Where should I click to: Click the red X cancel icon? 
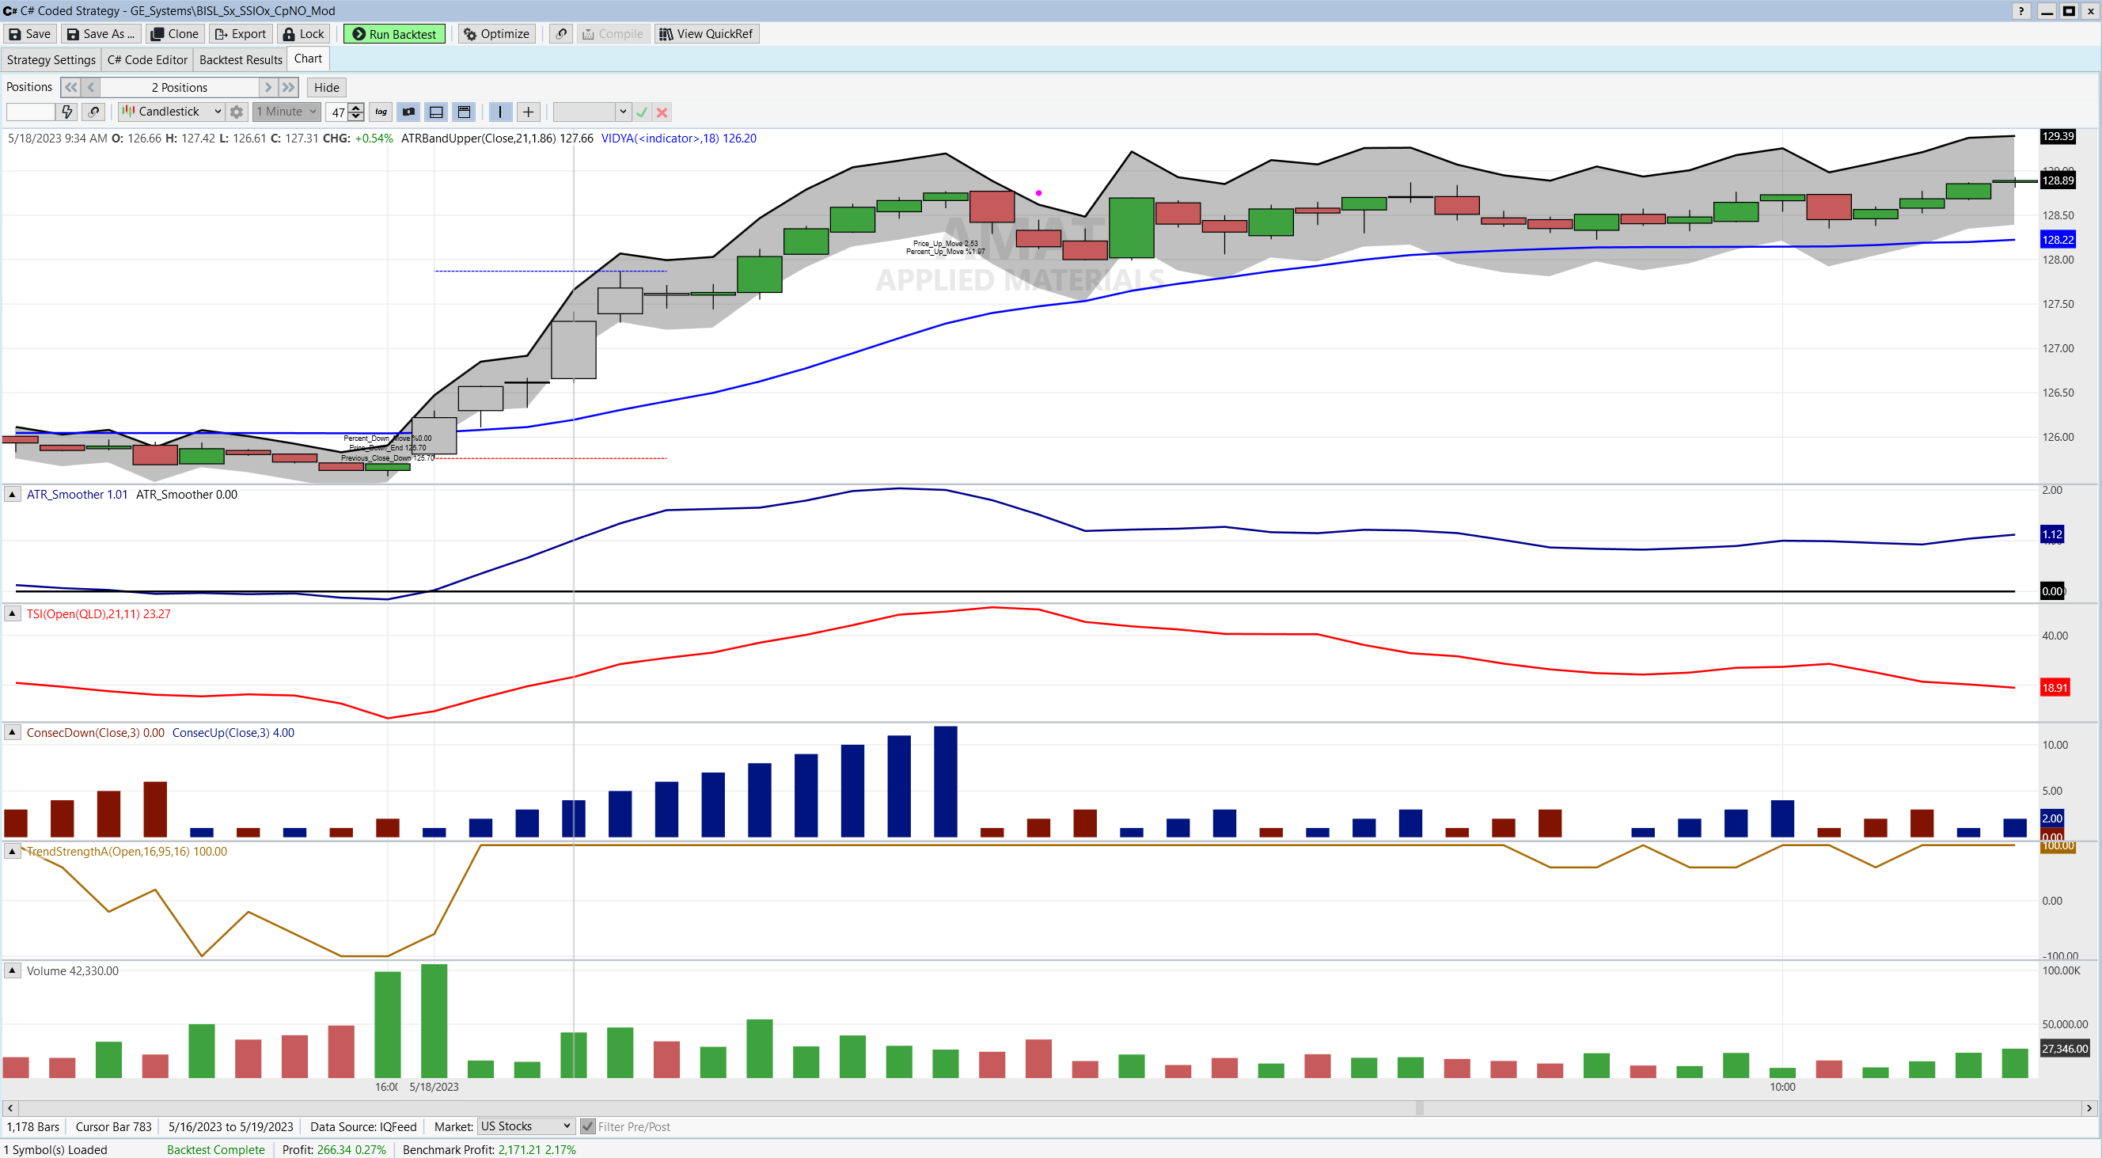[x=662, y=112]
